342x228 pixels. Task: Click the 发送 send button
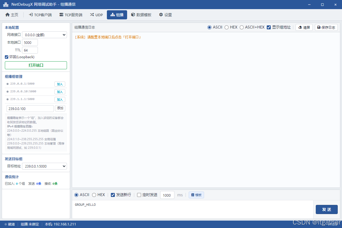[327, 209]
